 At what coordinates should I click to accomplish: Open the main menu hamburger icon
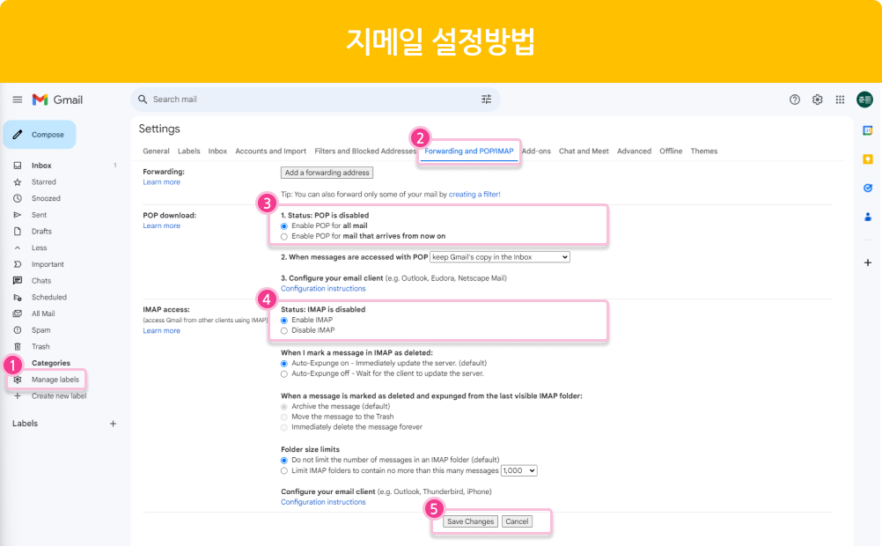click(18, 100)
